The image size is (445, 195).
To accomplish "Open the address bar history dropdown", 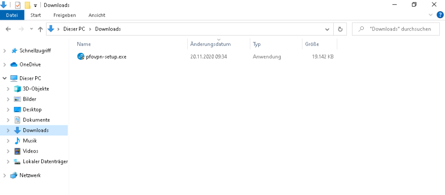I will pyautogui.click(x=327, y=29).
